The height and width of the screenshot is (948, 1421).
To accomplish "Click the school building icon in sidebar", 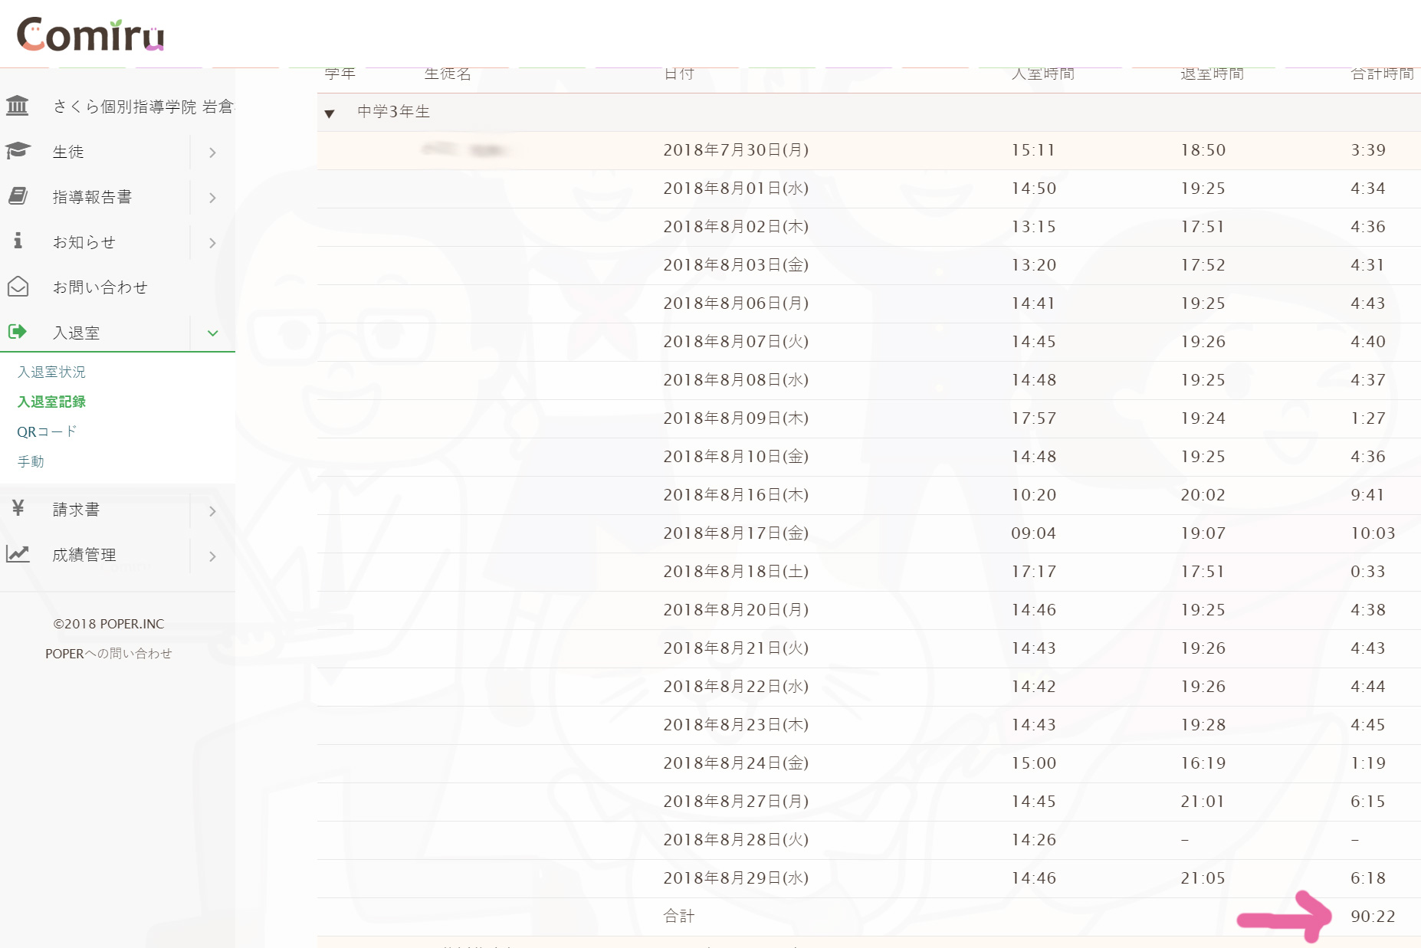I will pos(18,106).
